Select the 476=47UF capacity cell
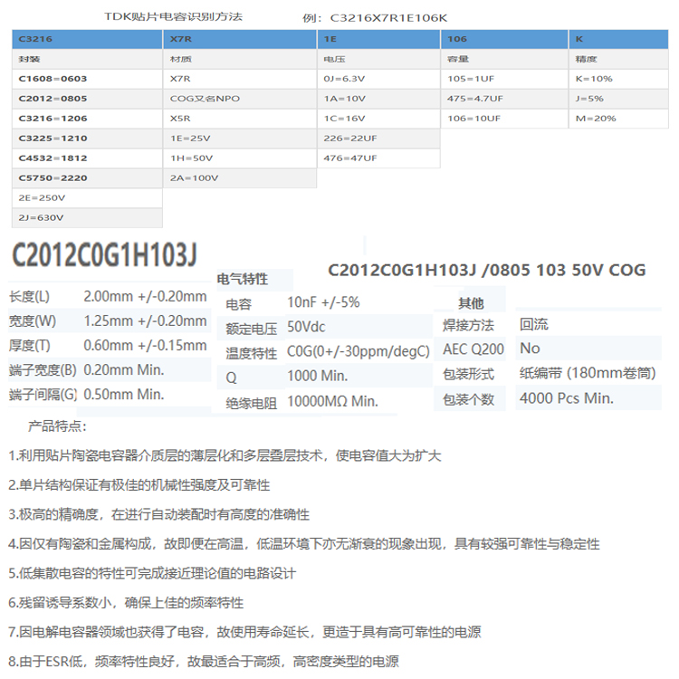The image size is (679, 679). coord(348,158)
